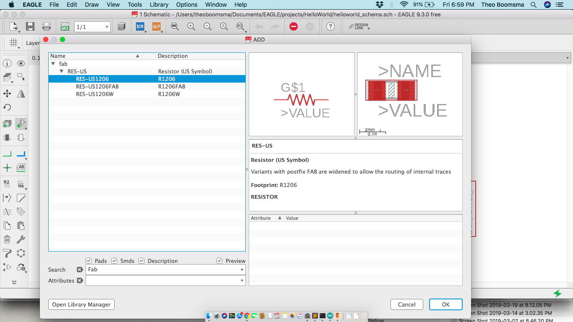Click the R1206 footprint preview pane
This screenshot has height=322, width=573.
pyautogui.click(x=410, y=94)
